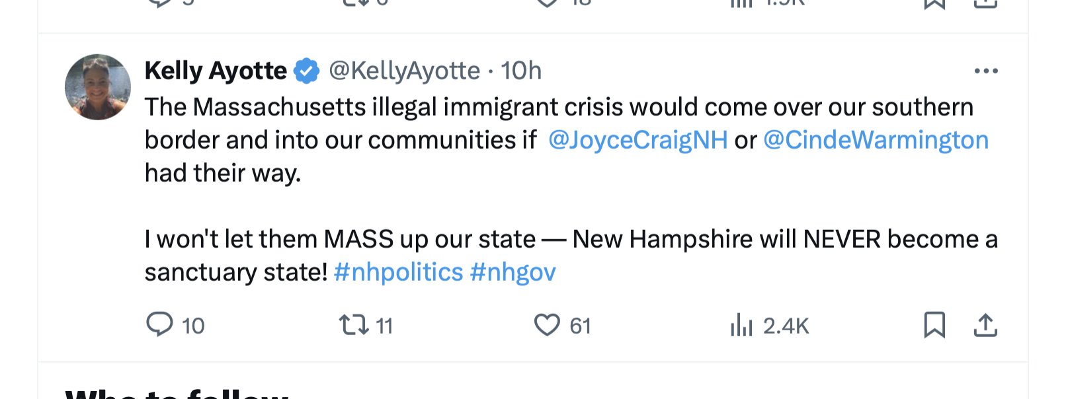Share Kelly Ayotte's tweet via share icon
1070x399 pixels.
click(x=985, y=325)
